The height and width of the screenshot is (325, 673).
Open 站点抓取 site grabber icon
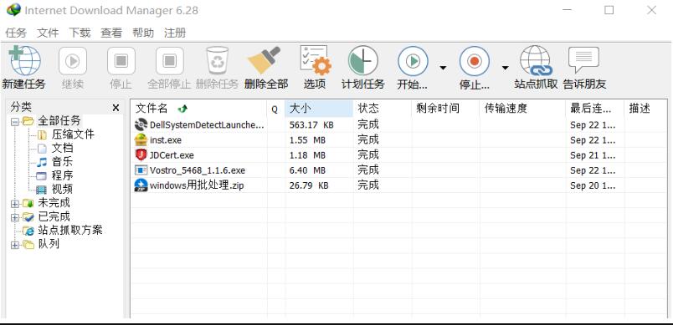535,61
